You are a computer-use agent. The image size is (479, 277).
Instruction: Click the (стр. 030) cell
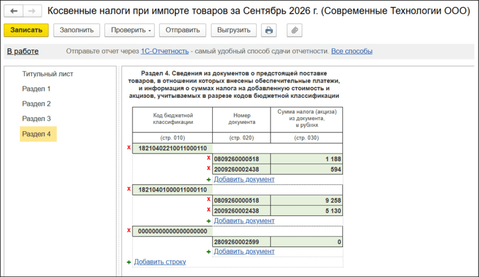[x=307, y=138]
